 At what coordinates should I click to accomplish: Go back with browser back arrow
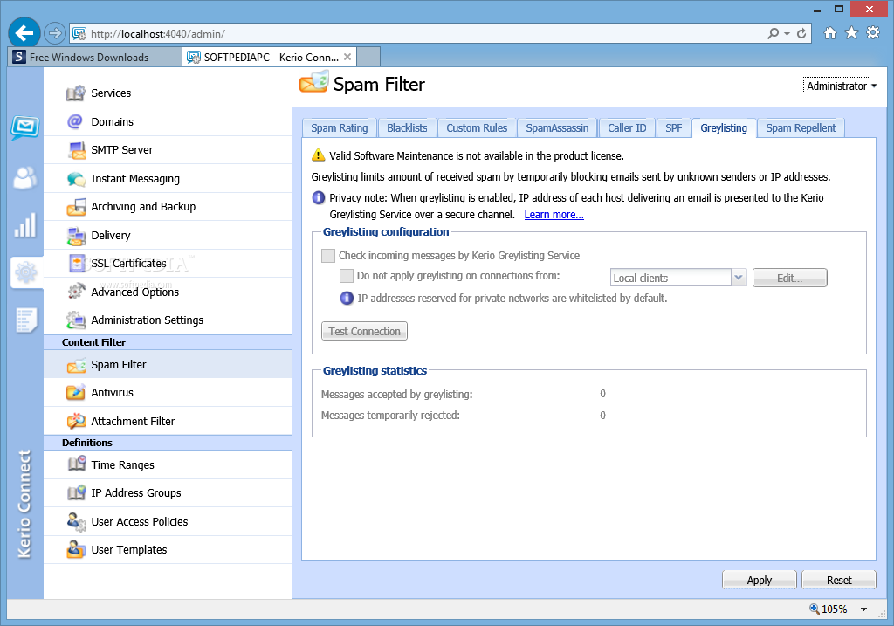point(24,33)
